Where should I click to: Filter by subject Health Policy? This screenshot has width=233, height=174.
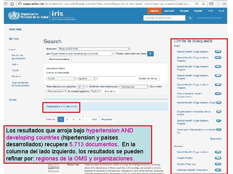point(184,158)
